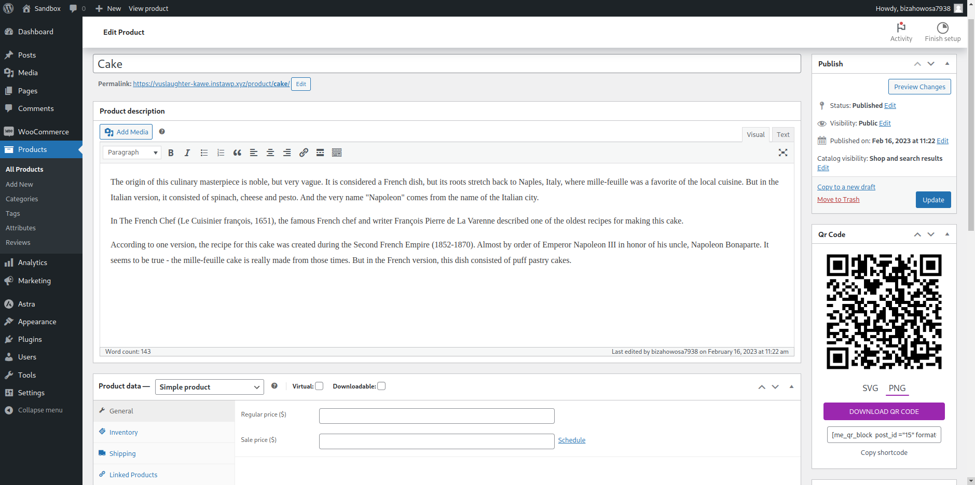This screenshot has height=485, width=975.
Task: Open the Activity panel icon
Action: (901, 32)
